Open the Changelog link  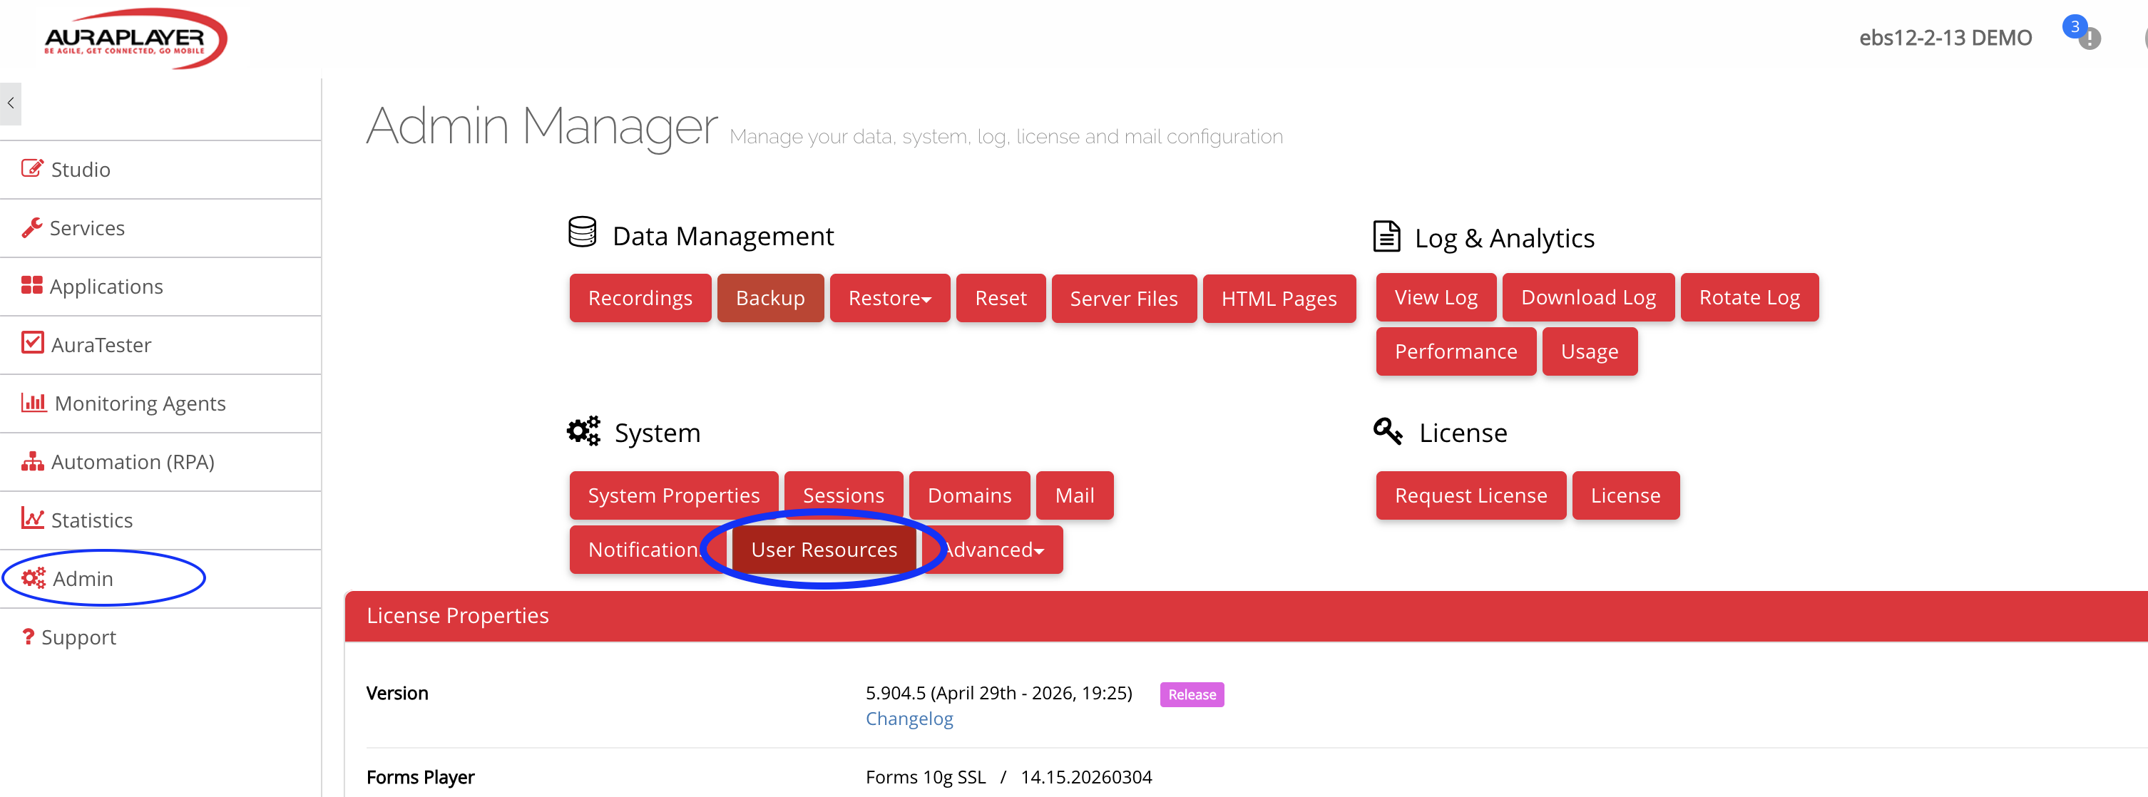909,719
